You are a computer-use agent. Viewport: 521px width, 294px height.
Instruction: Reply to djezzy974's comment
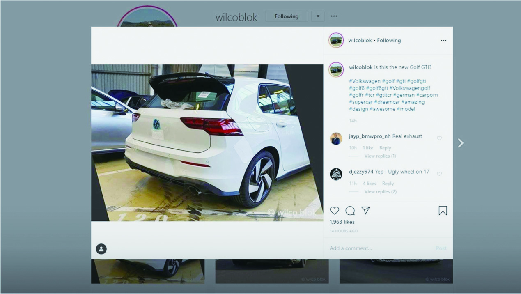pos(388,184)
